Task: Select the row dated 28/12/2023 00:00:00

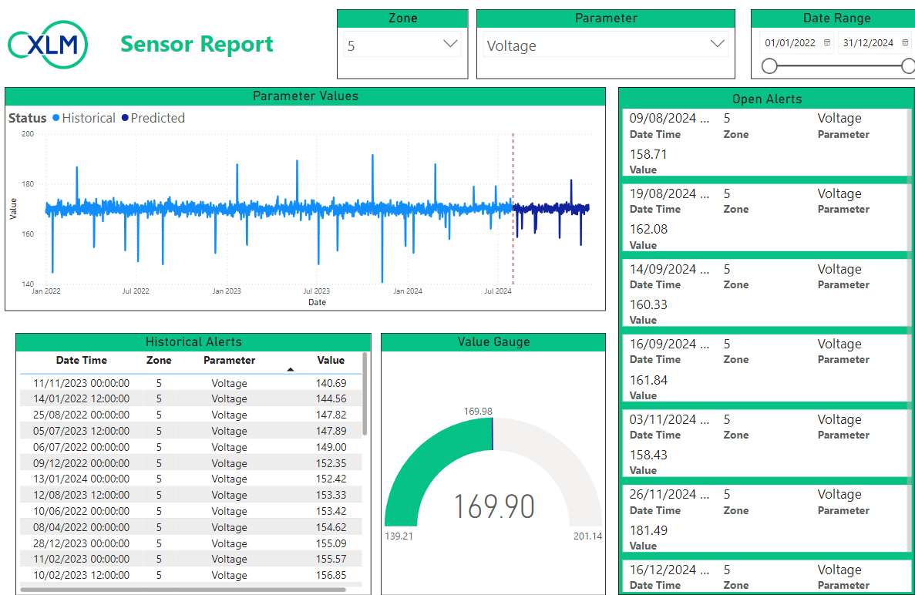Action: point(191,543)
